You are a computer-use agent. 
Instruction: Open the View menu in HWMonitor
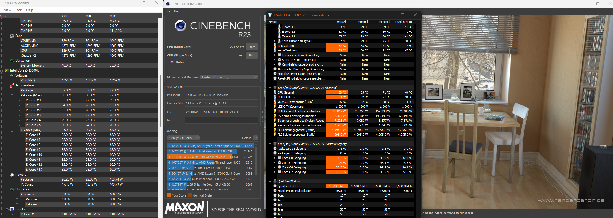[7, 10]
